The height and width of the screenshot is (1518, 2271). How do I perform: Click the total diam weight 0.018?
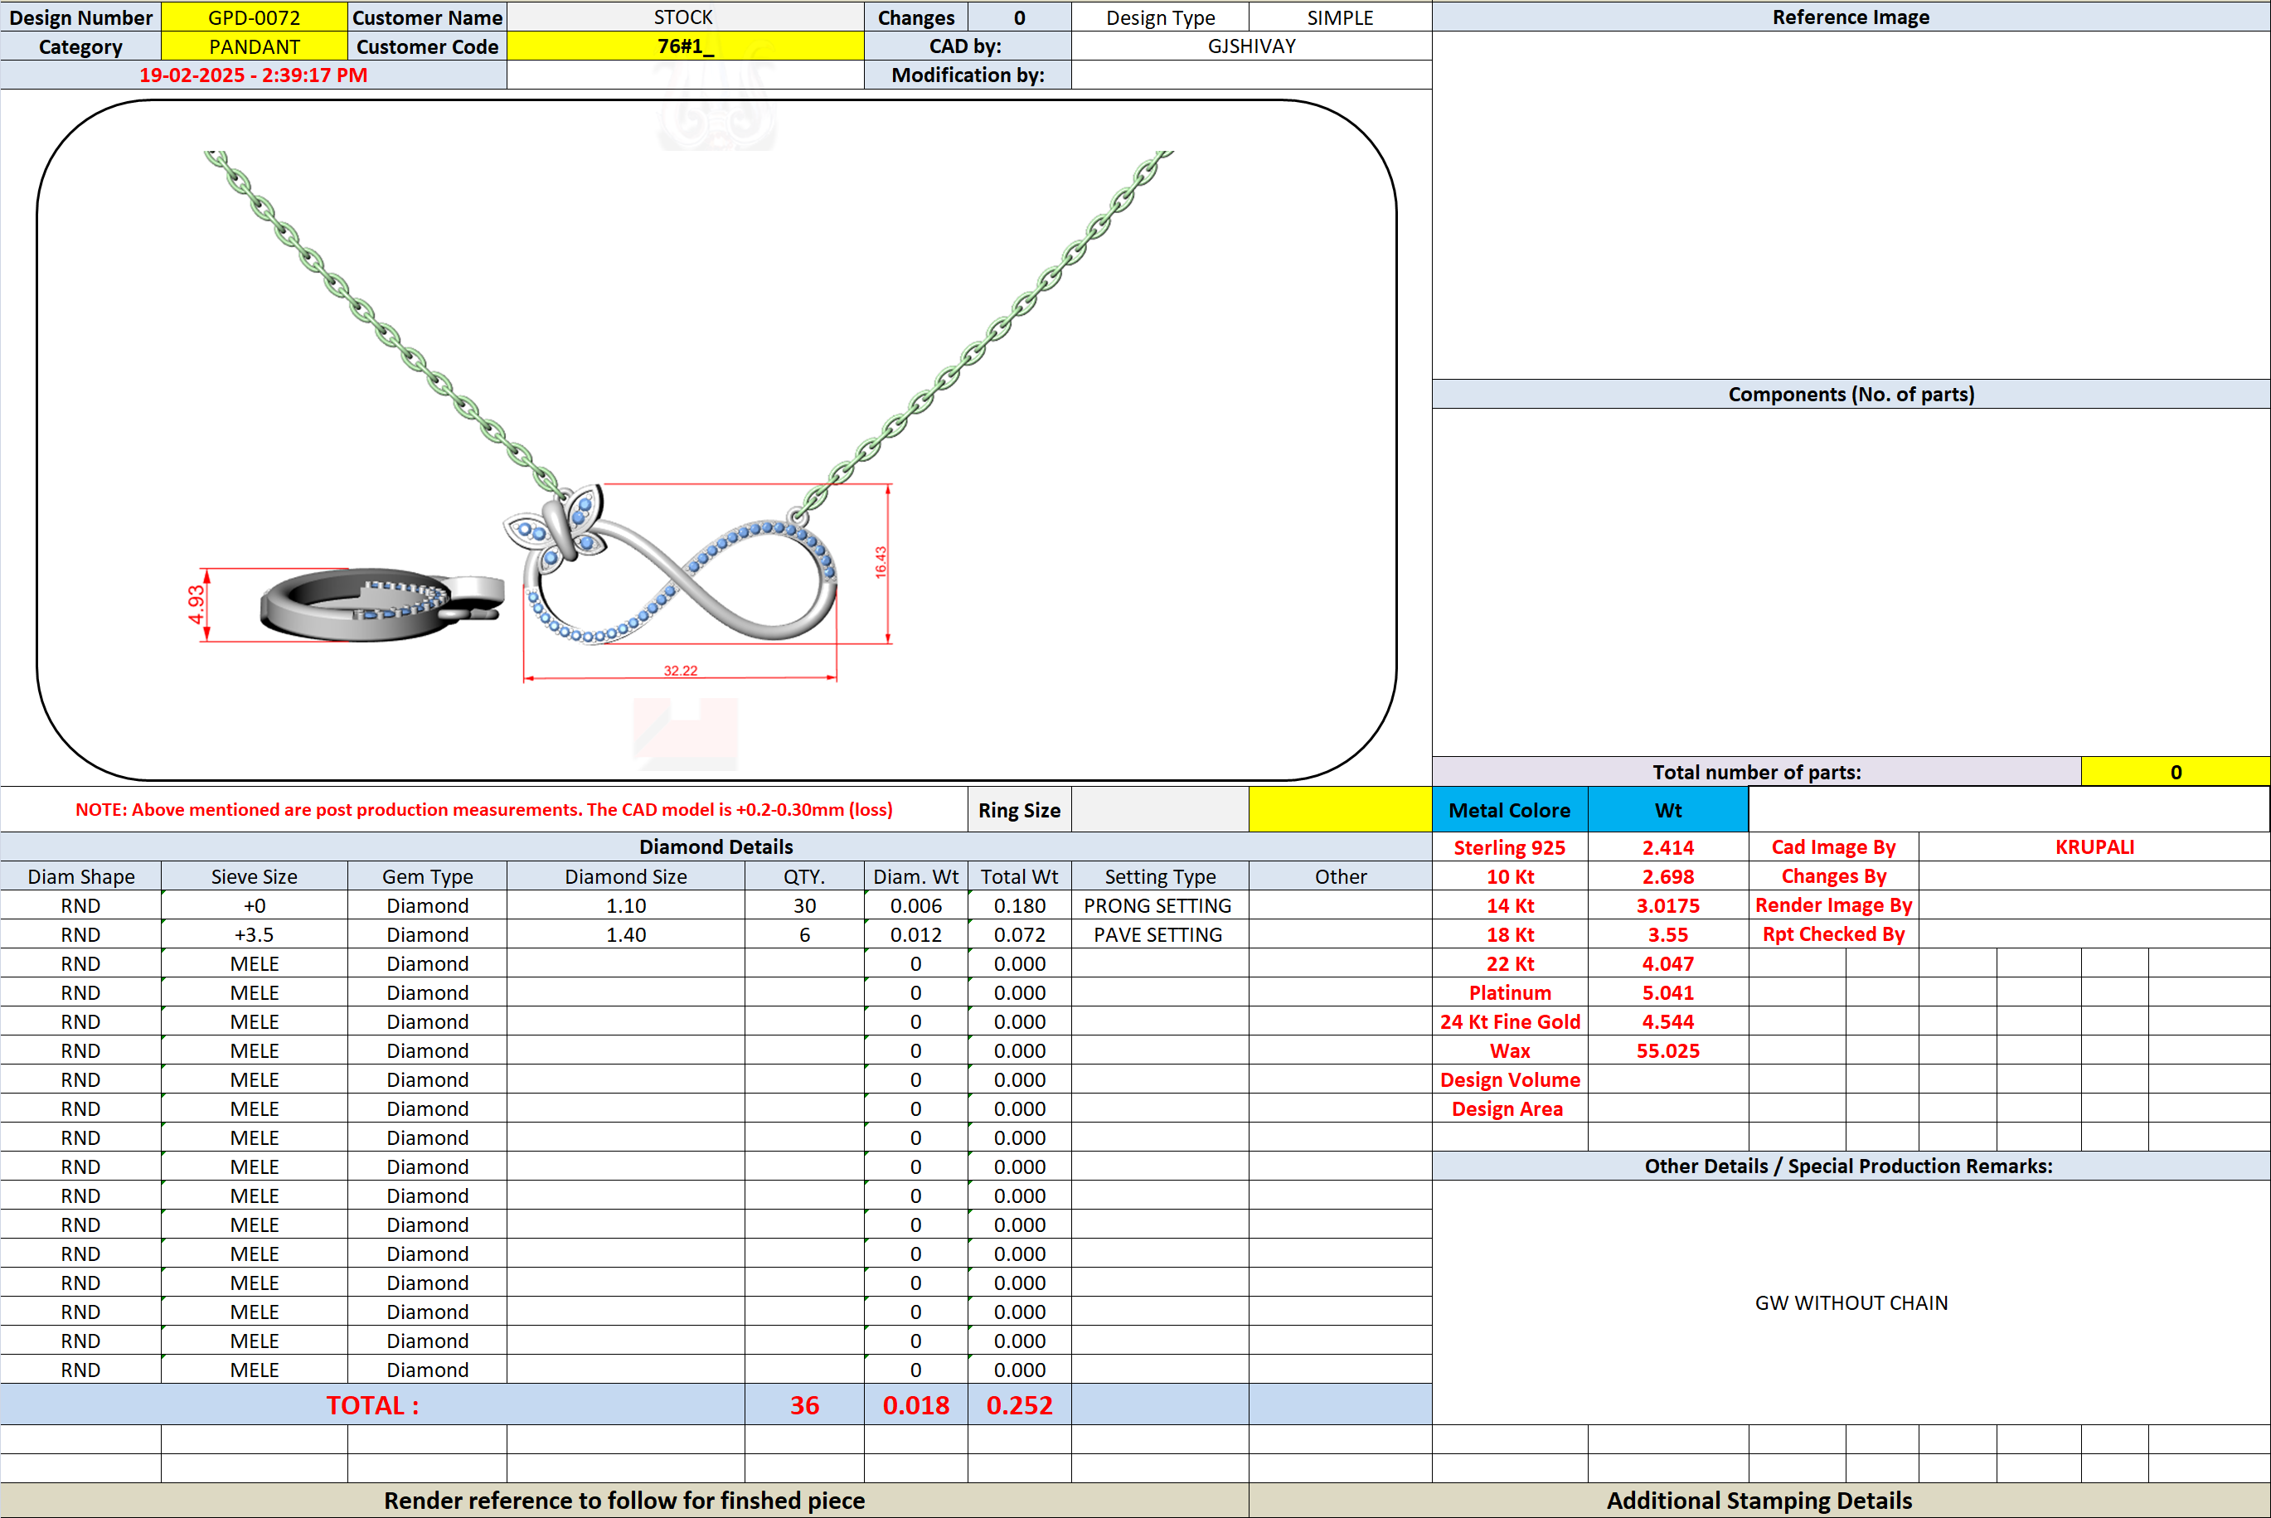[915, 1404]
